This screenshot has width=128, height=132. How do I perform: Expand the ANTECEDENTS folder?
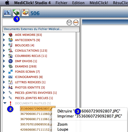4,40
